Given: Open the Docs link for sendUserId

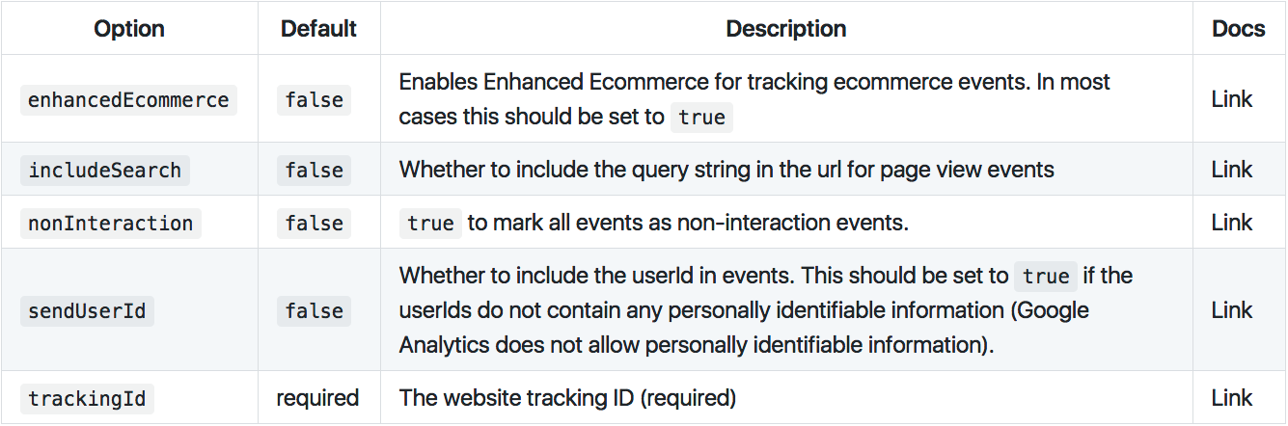Looking at the screenshot, I should 1232,310.
